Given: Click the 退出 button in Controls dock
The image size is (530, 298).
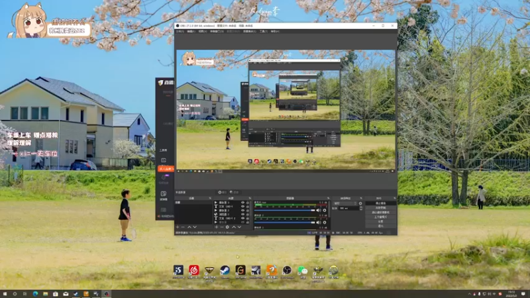Looking at the screenshot, I should 380,226.
